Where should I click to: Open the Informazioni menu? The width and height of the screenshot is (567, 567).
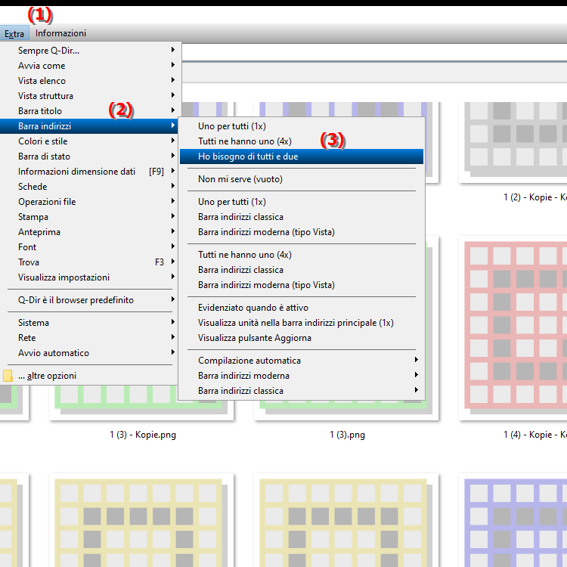pyautogui.click(x=60, y=33)
